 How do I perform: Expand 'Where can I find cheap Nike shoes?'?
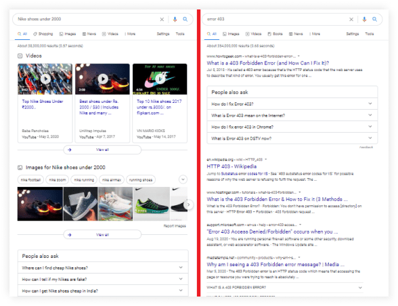pos(103,267)
